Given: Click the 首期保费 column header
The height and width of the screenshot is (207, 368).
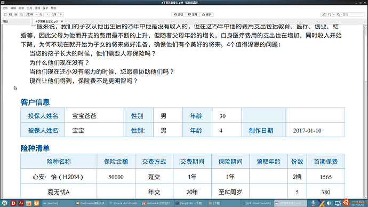Looking at the screenshot, I should (325, 162).
